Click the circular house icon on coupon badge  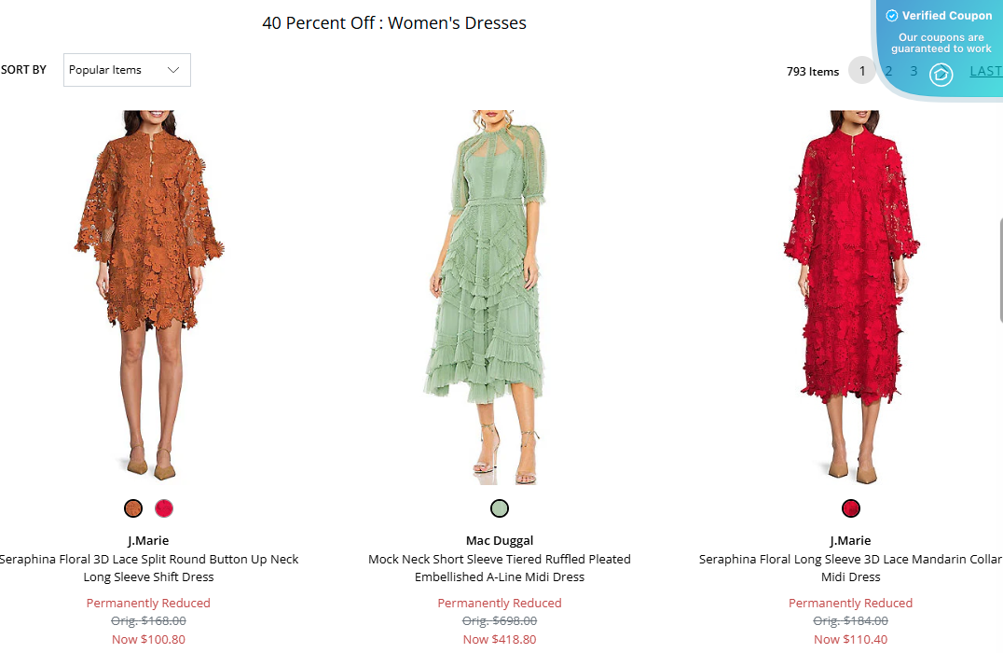[941, 75]
